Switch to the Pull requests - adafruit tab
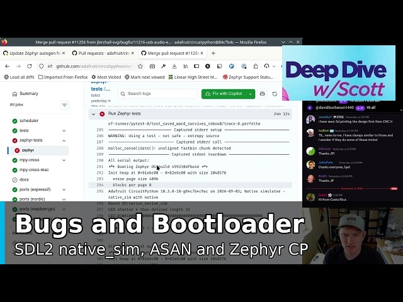Viewport: 403px width, 302px height. point(103,53)
